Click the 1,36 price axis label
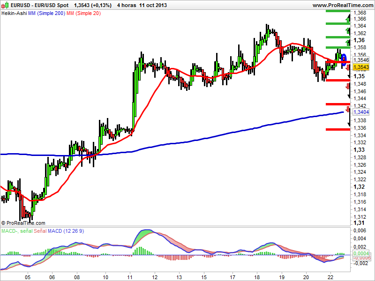The height and width of the screenshot is (281, 375). [x=360, y=40]
